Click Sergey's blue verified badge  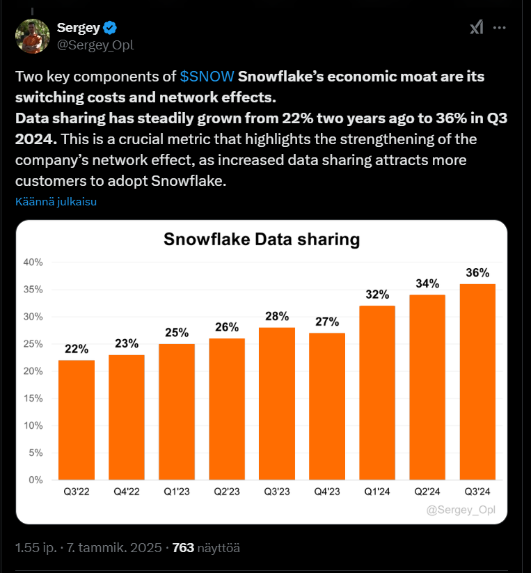pyautogui.click(x=110, y=28)
